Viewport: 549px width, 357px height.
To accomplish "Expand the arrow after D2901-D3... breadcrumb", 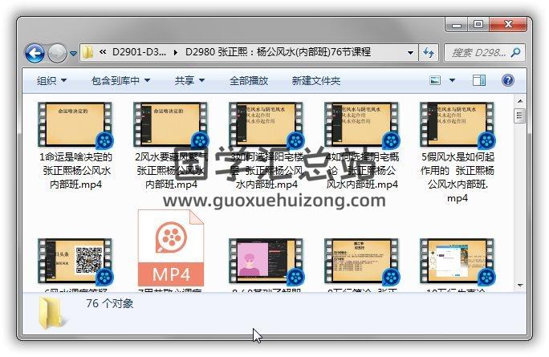I will 176,52.
